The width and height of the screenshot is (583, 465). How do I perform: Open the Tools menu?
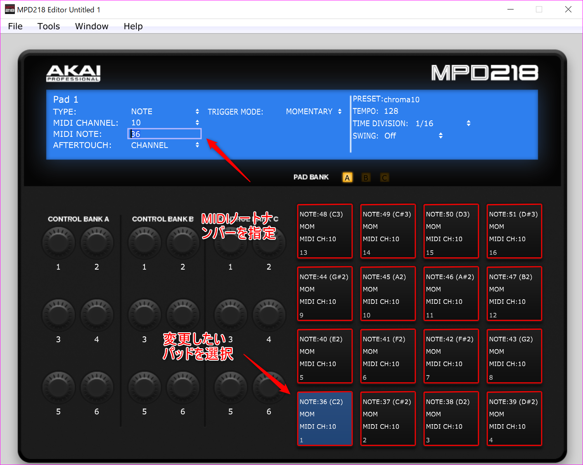(x=49, y=26)
